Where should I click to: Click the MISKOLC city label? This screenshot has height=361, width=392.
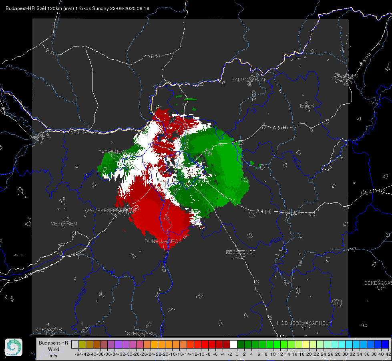click(x=347, y=75)
